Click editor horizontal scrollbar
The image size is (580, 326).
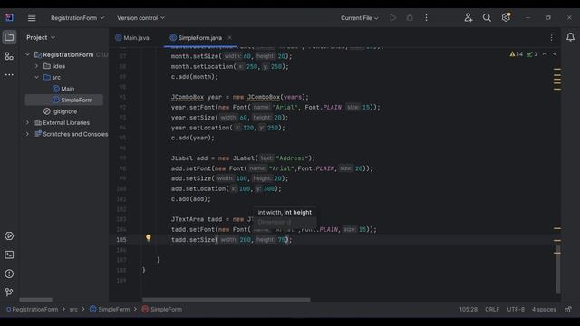(226, 300)
